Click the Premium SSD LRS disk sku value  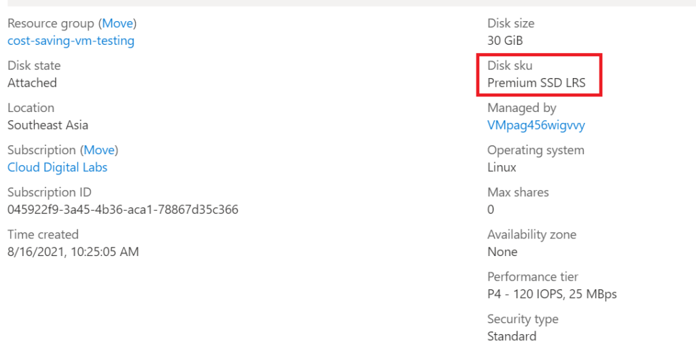[x=536, y=83]
